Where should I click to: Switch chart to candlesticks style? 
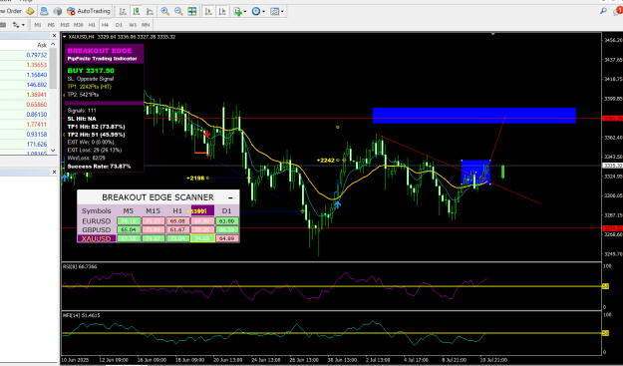137,12
